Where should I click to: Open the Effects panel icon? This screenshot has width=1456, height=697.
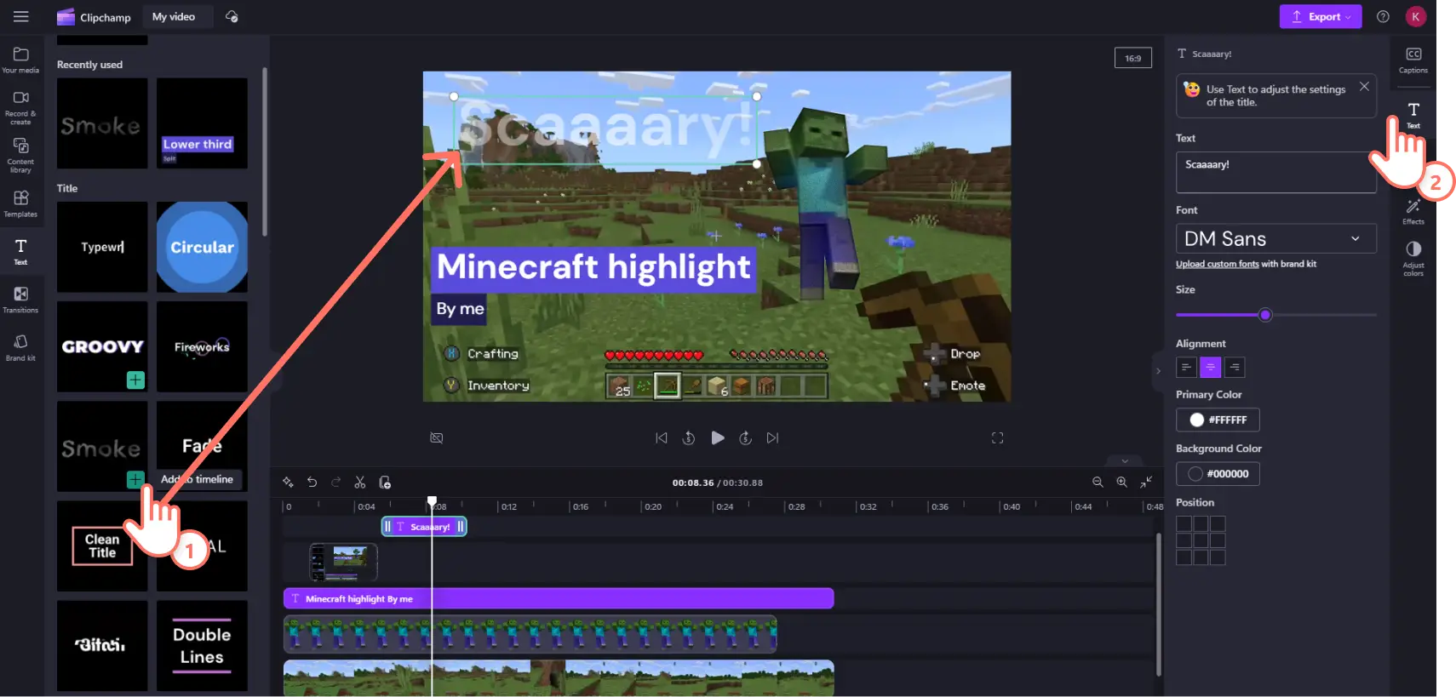point(1413,212)
